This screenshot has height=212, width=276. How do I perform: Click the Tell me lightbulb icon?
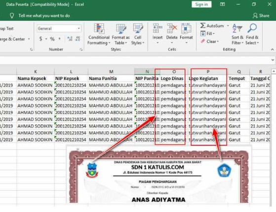(12, 16)
